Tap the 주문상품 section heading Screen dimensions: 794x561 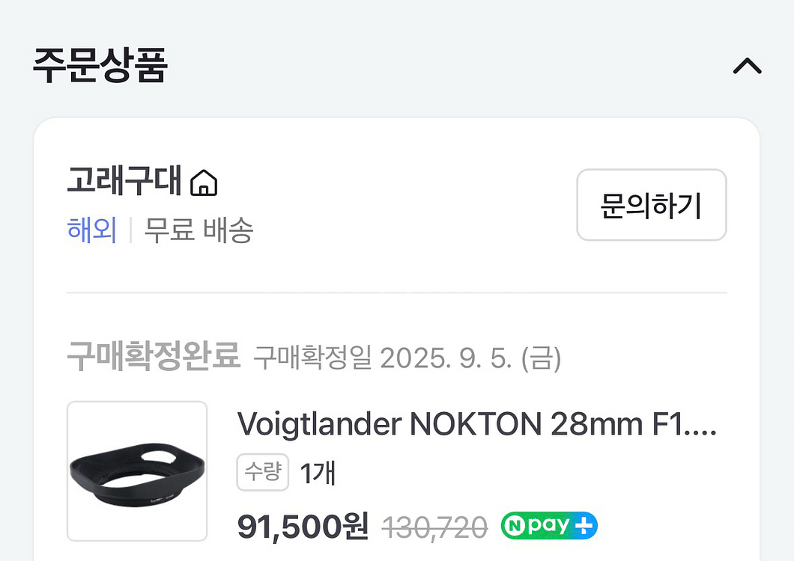(x=100, y=65)
